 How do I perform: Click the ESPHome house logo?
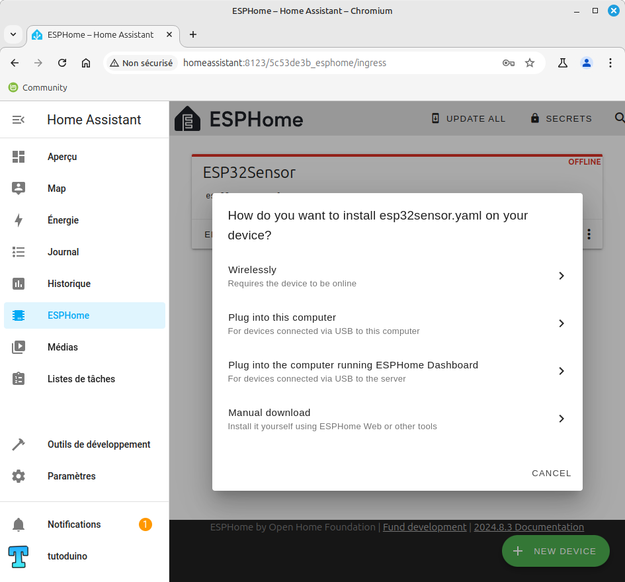point(187,118)
